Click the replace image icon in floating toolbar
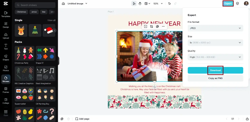250x122 pixels. (151, 27)
